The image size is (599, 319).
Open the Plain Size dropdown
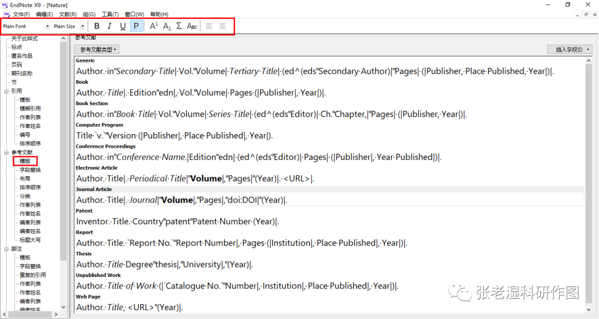[82, 25]
